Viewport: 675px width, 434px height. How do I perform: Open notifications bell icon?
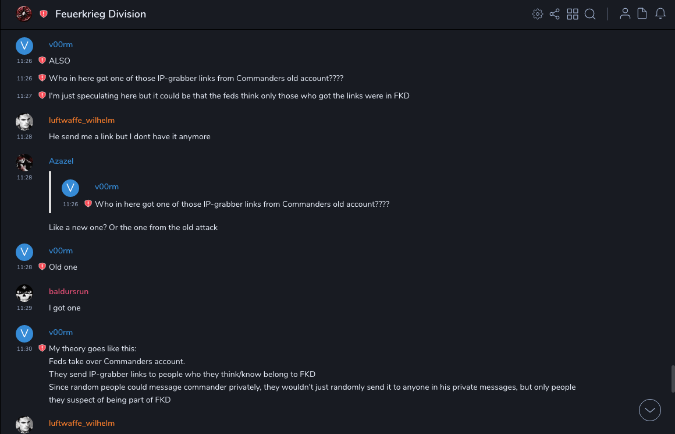(x=660, y=14)
